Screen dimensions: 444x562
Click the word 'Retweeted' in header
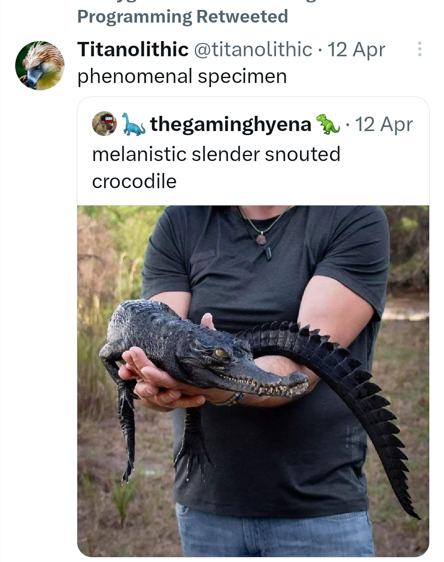pyautogui.click(x=242, y=16)
